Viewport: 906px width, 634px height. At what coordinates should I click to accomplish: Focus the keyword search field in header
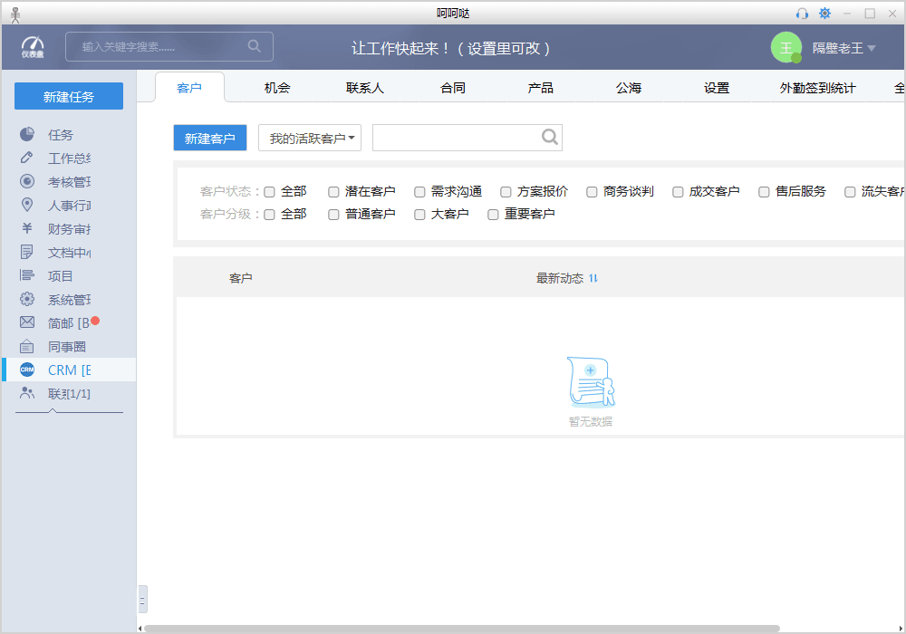(x=169, y=47)
